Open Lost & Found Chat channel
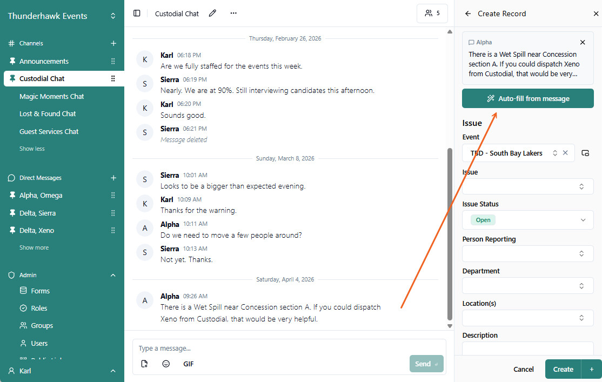 pyautogui.click(x=48, y=113)
